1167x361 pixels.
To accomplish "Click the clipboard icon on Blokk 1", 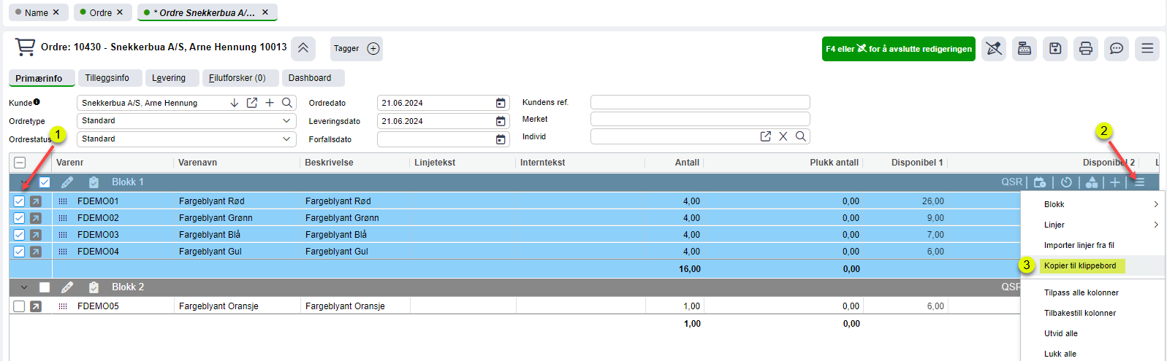I will tap(94, 182).
